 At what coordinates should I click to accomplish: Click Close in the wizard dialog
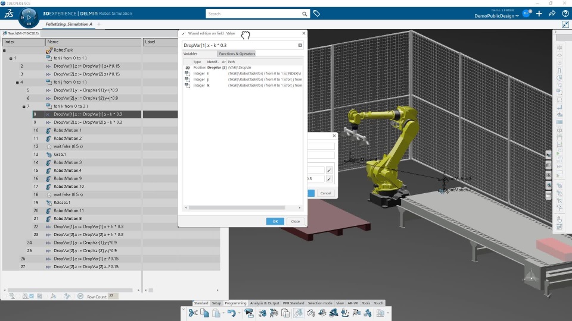(295, 221)
